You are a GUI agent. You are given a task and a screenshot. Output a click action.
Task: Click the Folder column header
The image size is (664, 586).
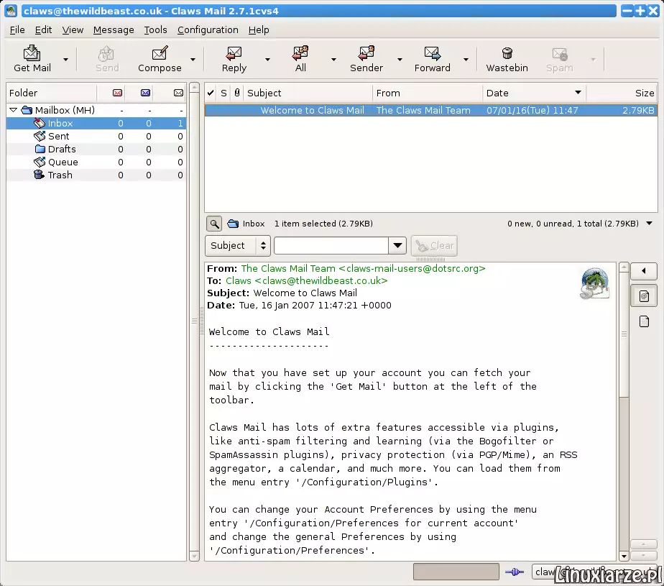click(x=52, y=93)
